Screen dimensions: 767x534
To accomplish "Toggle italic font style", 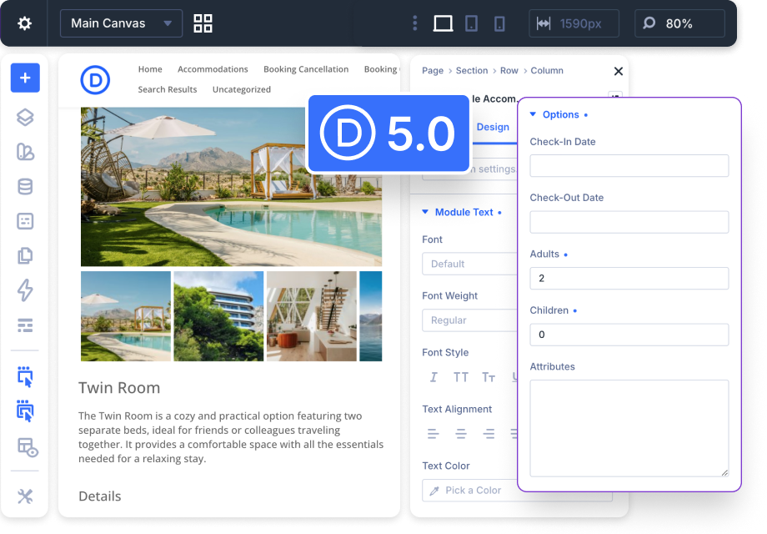I will click(434, 377).
